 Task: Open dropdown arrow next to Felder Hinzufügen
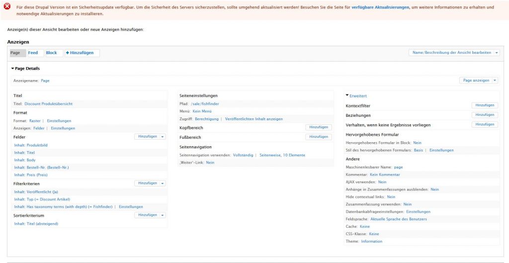point(163,136)
